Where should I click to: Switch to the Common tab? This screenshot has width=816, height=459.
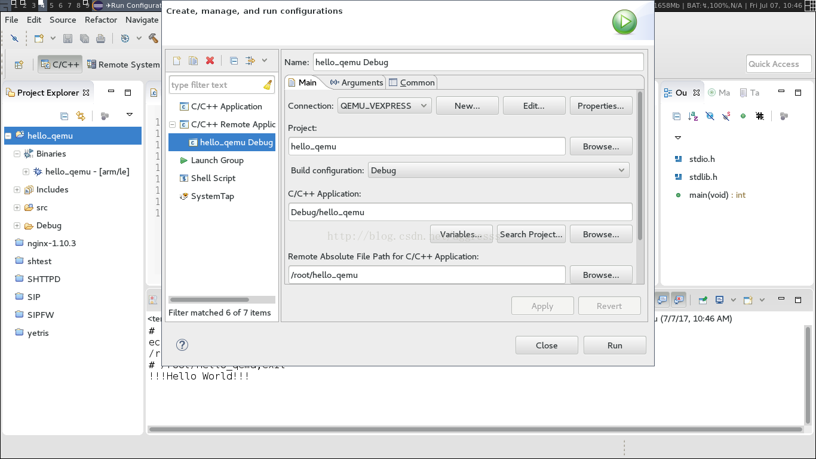click(412, 82)
